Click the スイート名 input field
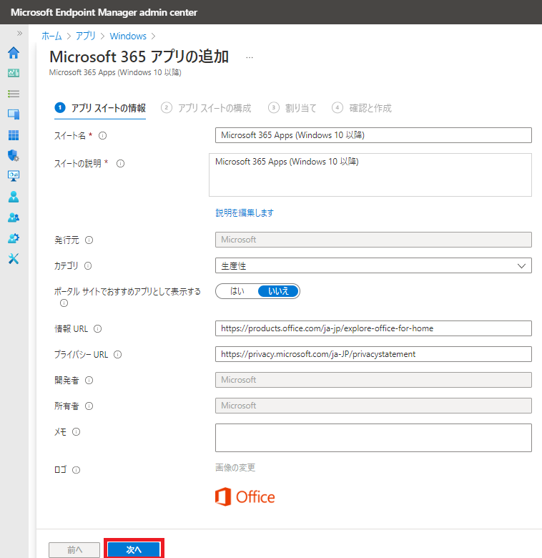The width and height of the screenshot is (542, 558). (x=373, y=135)
